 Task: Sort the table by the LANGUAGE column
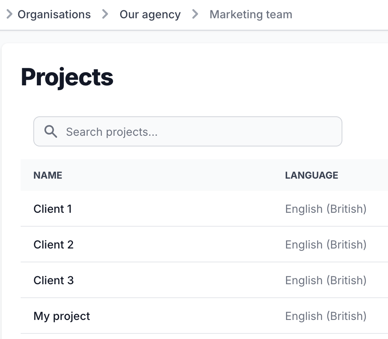coord(311,175)
